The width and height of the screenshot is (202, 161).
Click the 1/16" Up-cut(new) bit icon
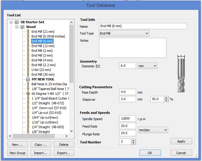(x=28, y=122)
